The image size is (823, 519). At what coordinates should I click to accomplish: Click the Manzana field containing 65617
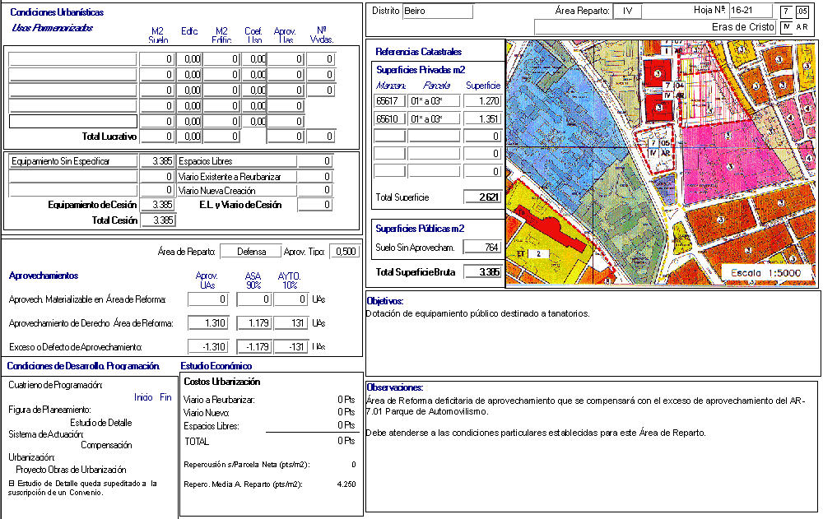pos(388,101)
